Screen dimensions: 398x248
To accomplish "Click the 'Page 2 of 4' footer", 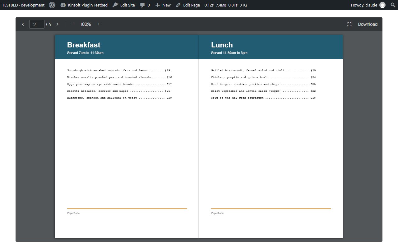I will coord(73,213).
